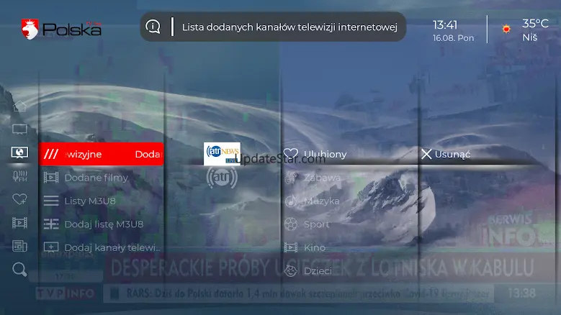Screen dimensions: 561x315
Task: Click the Ulubiony heart icon
Action: 291,154
